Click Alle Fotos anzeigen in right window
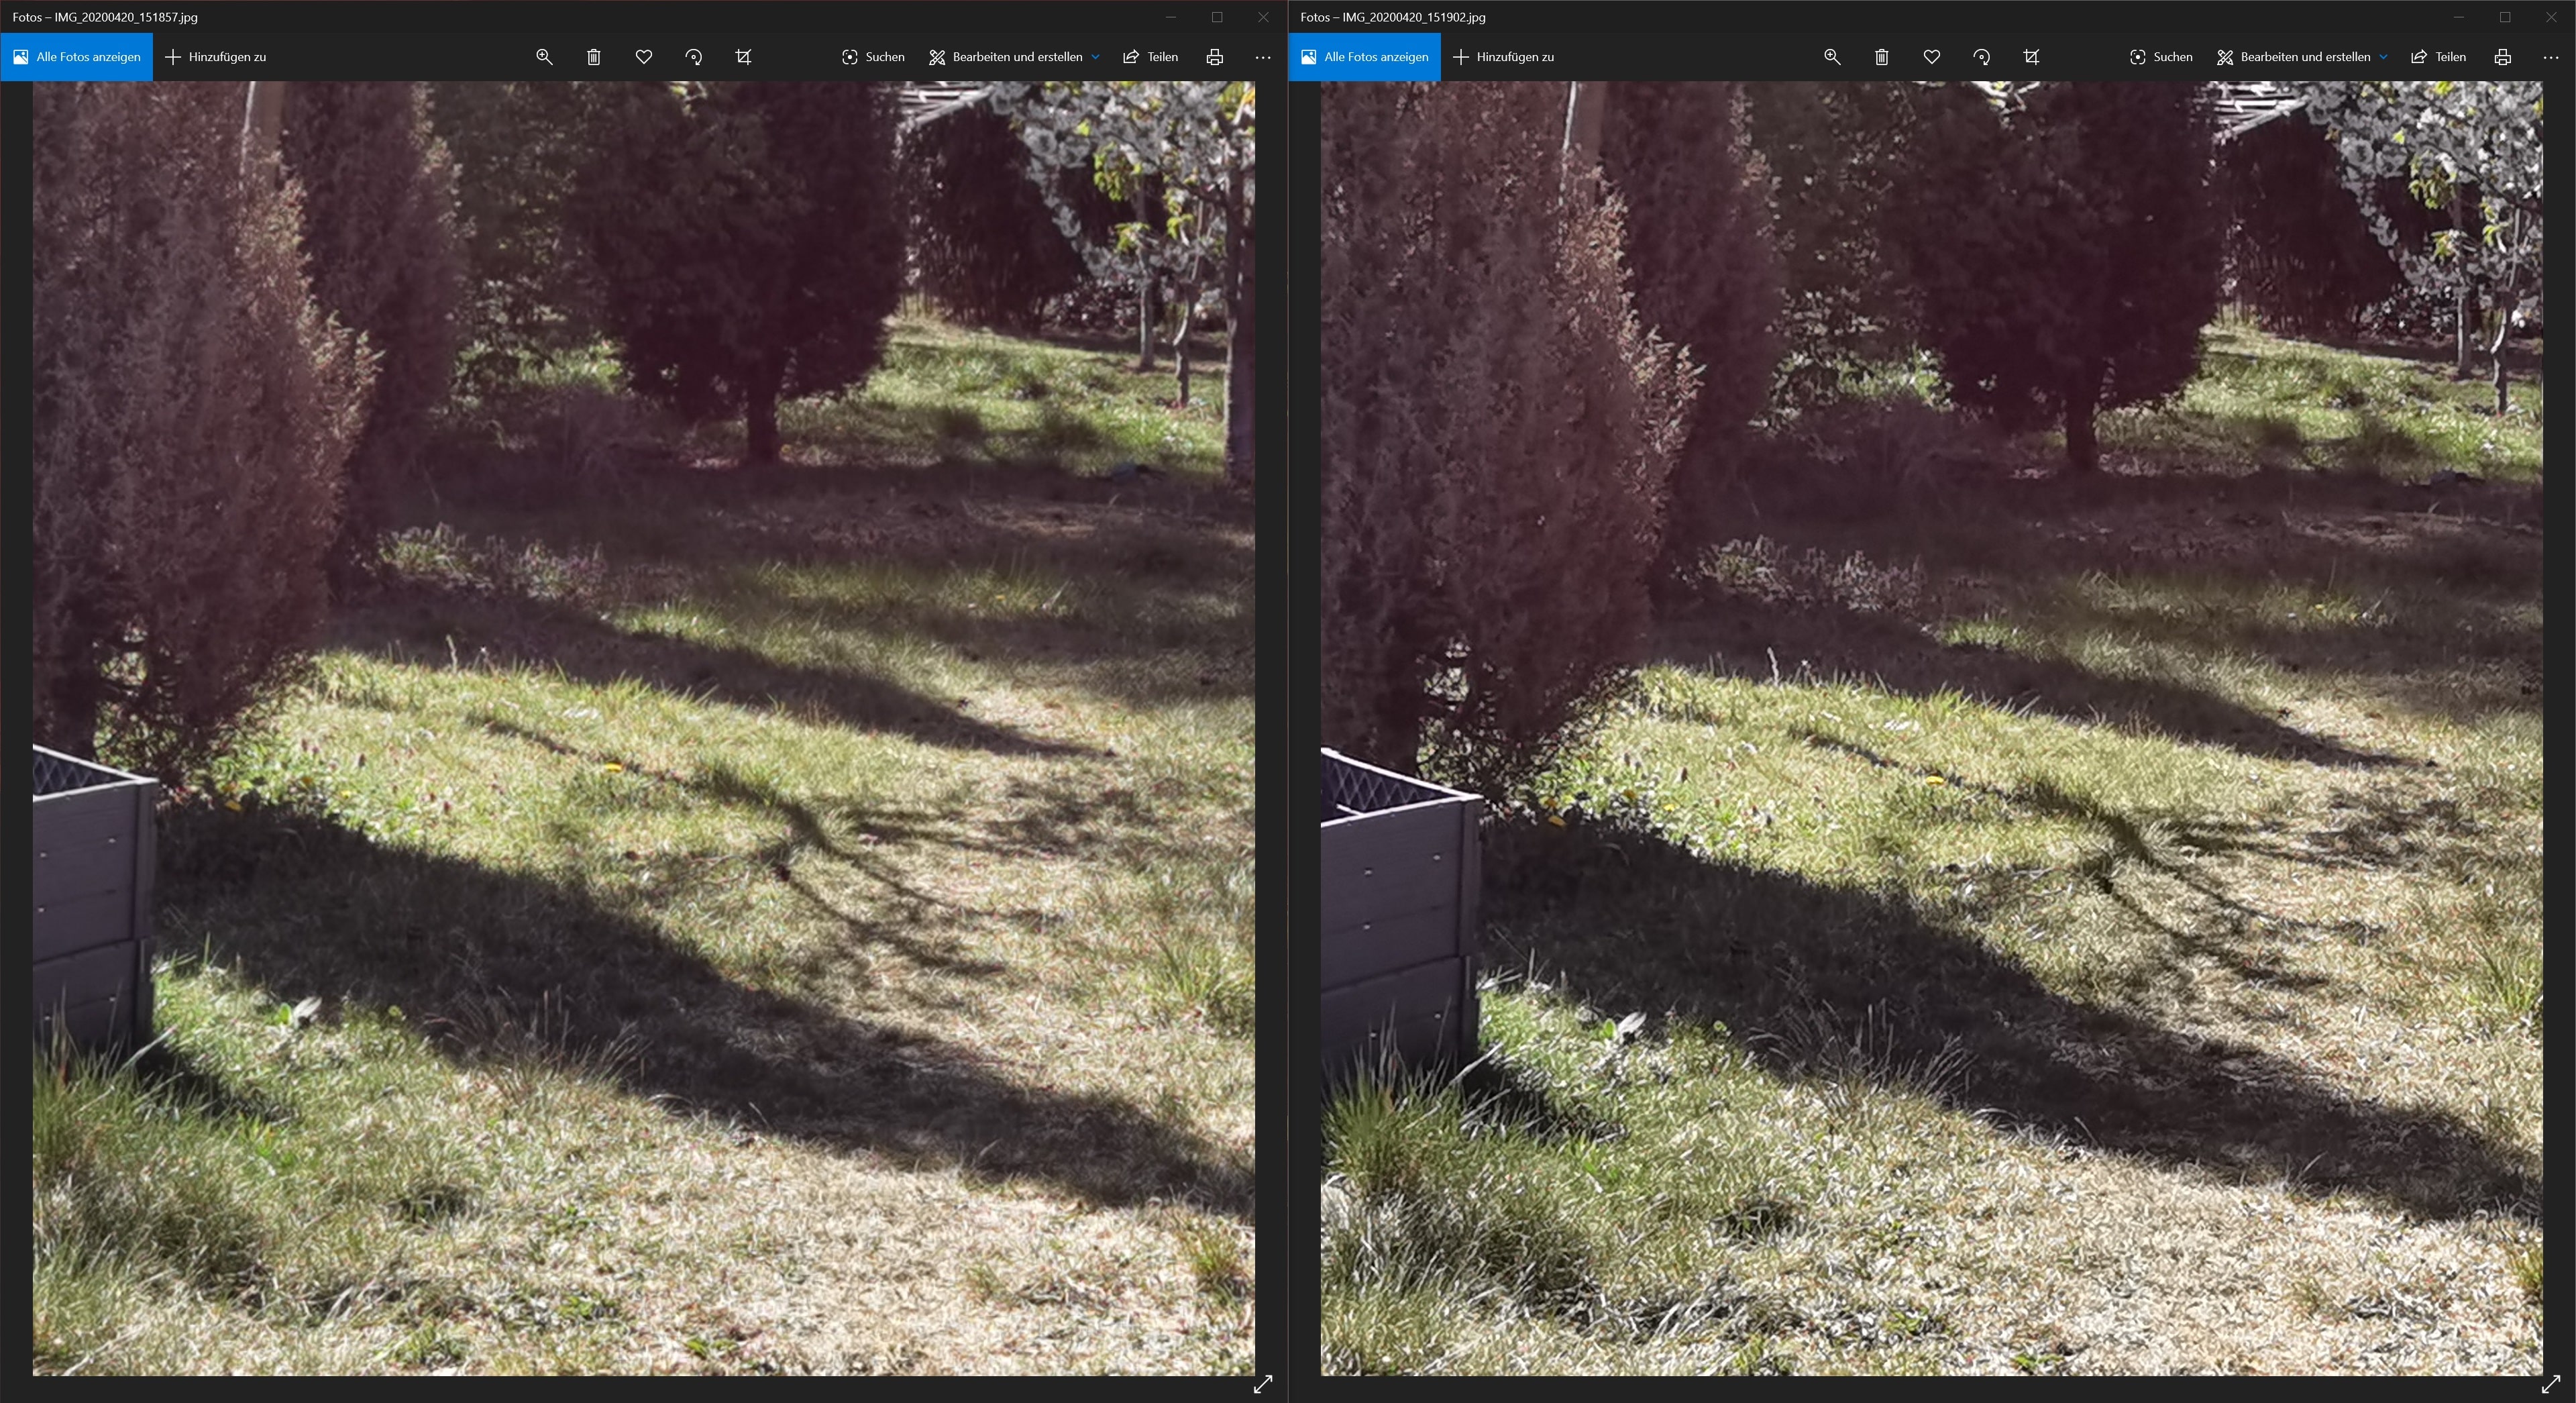 [1365, 57]
